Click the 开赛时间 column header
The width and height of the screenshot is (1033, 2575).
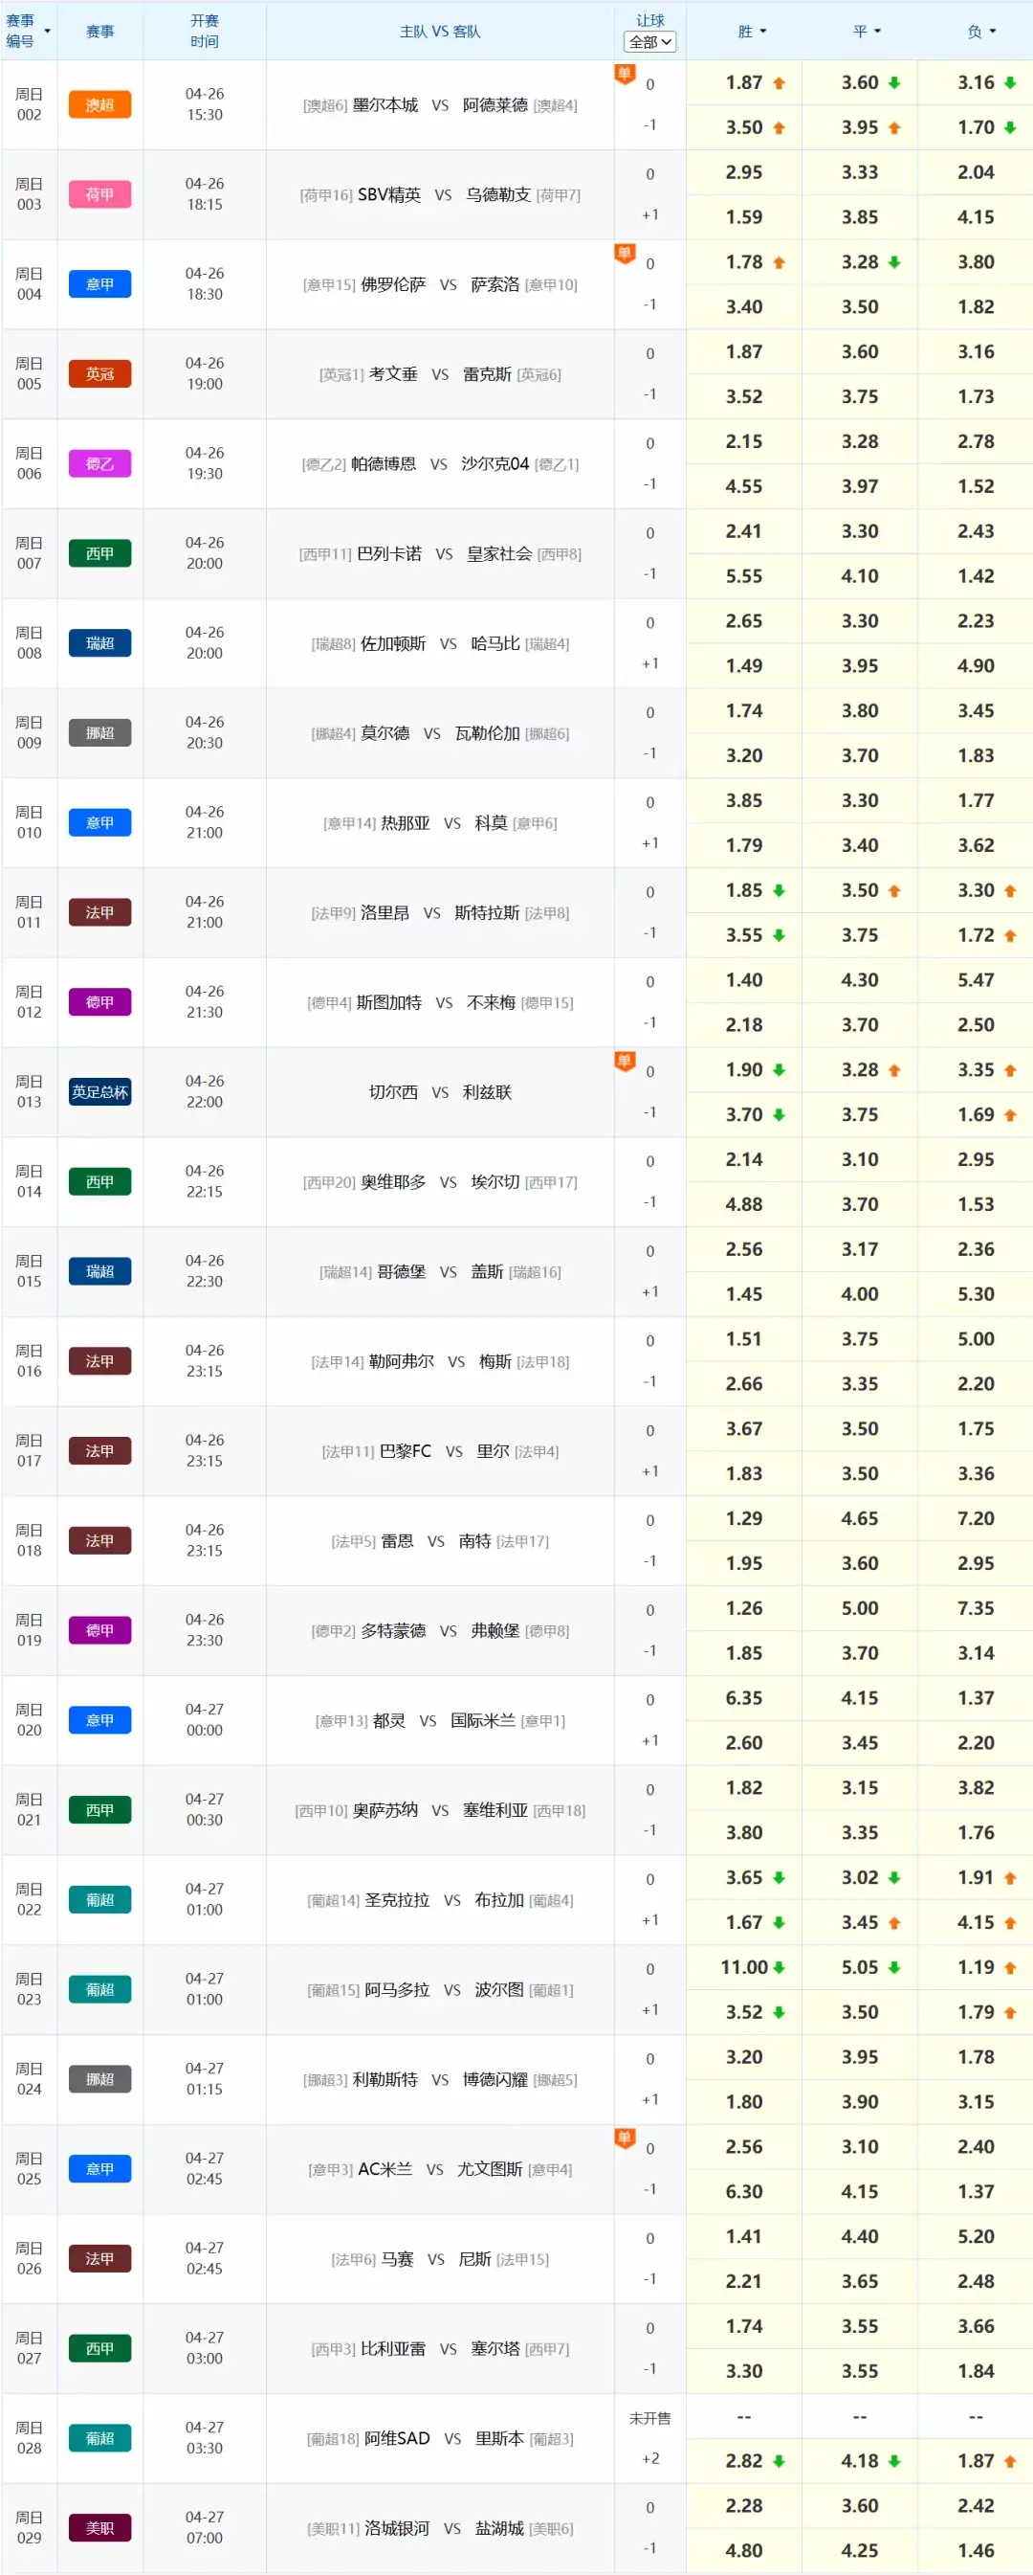[x=205, y=31]
